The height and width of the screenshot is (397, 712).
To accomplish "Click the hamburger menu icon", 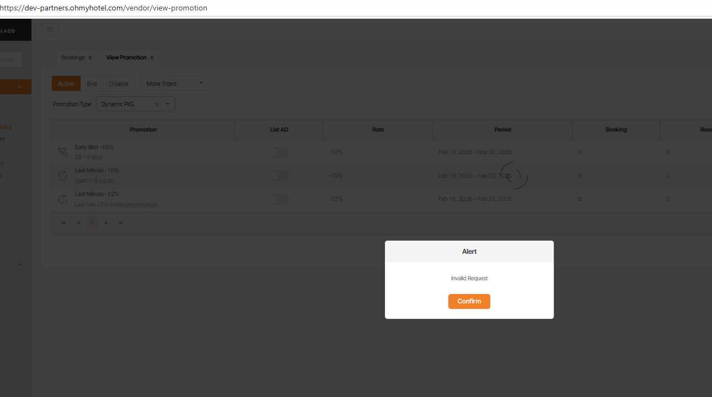I will (50, 30).
